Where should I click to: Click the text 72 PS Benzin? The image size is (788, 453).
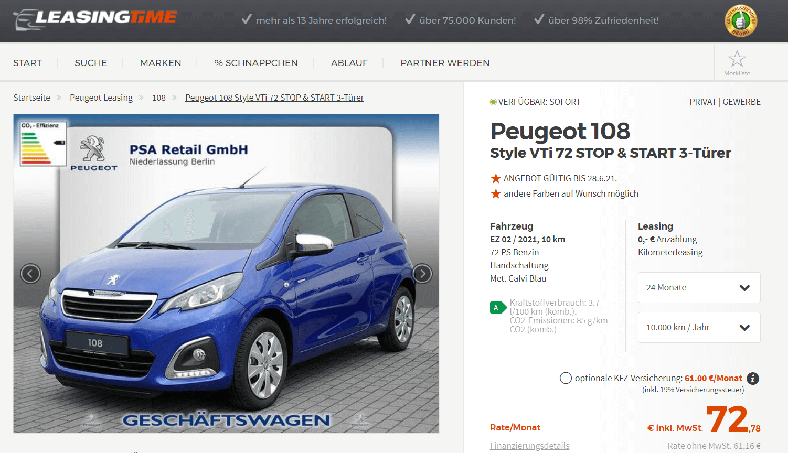[514, 252]
